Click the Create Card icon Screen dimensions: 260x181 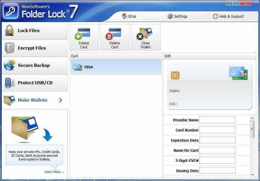pos(83,33)
